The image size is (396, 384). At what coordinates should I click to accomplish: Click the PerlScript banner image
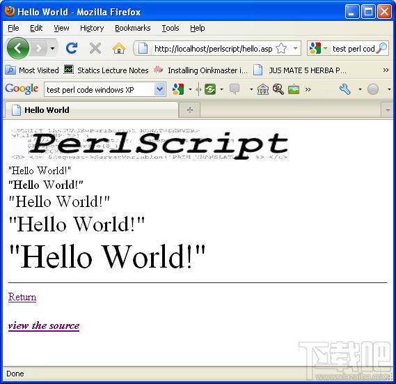tap(150, 144)
